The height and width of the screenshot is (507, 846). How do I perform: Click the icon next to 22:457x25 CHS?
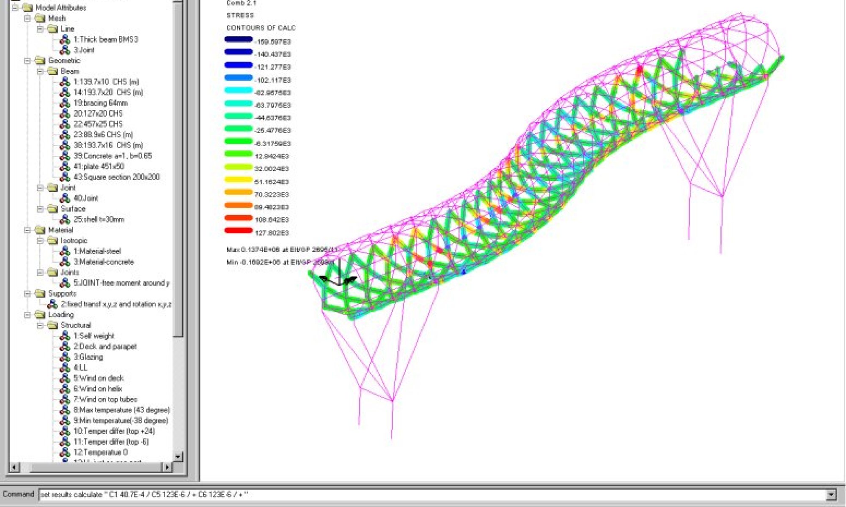coord(65,124)
